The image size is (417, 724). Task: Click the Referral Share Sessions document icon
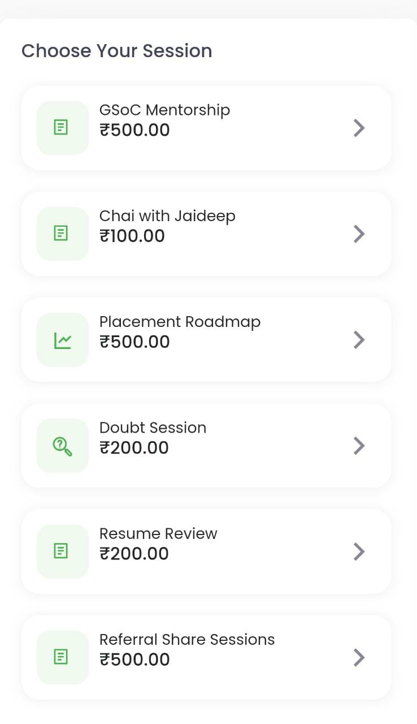pos(62,657)
